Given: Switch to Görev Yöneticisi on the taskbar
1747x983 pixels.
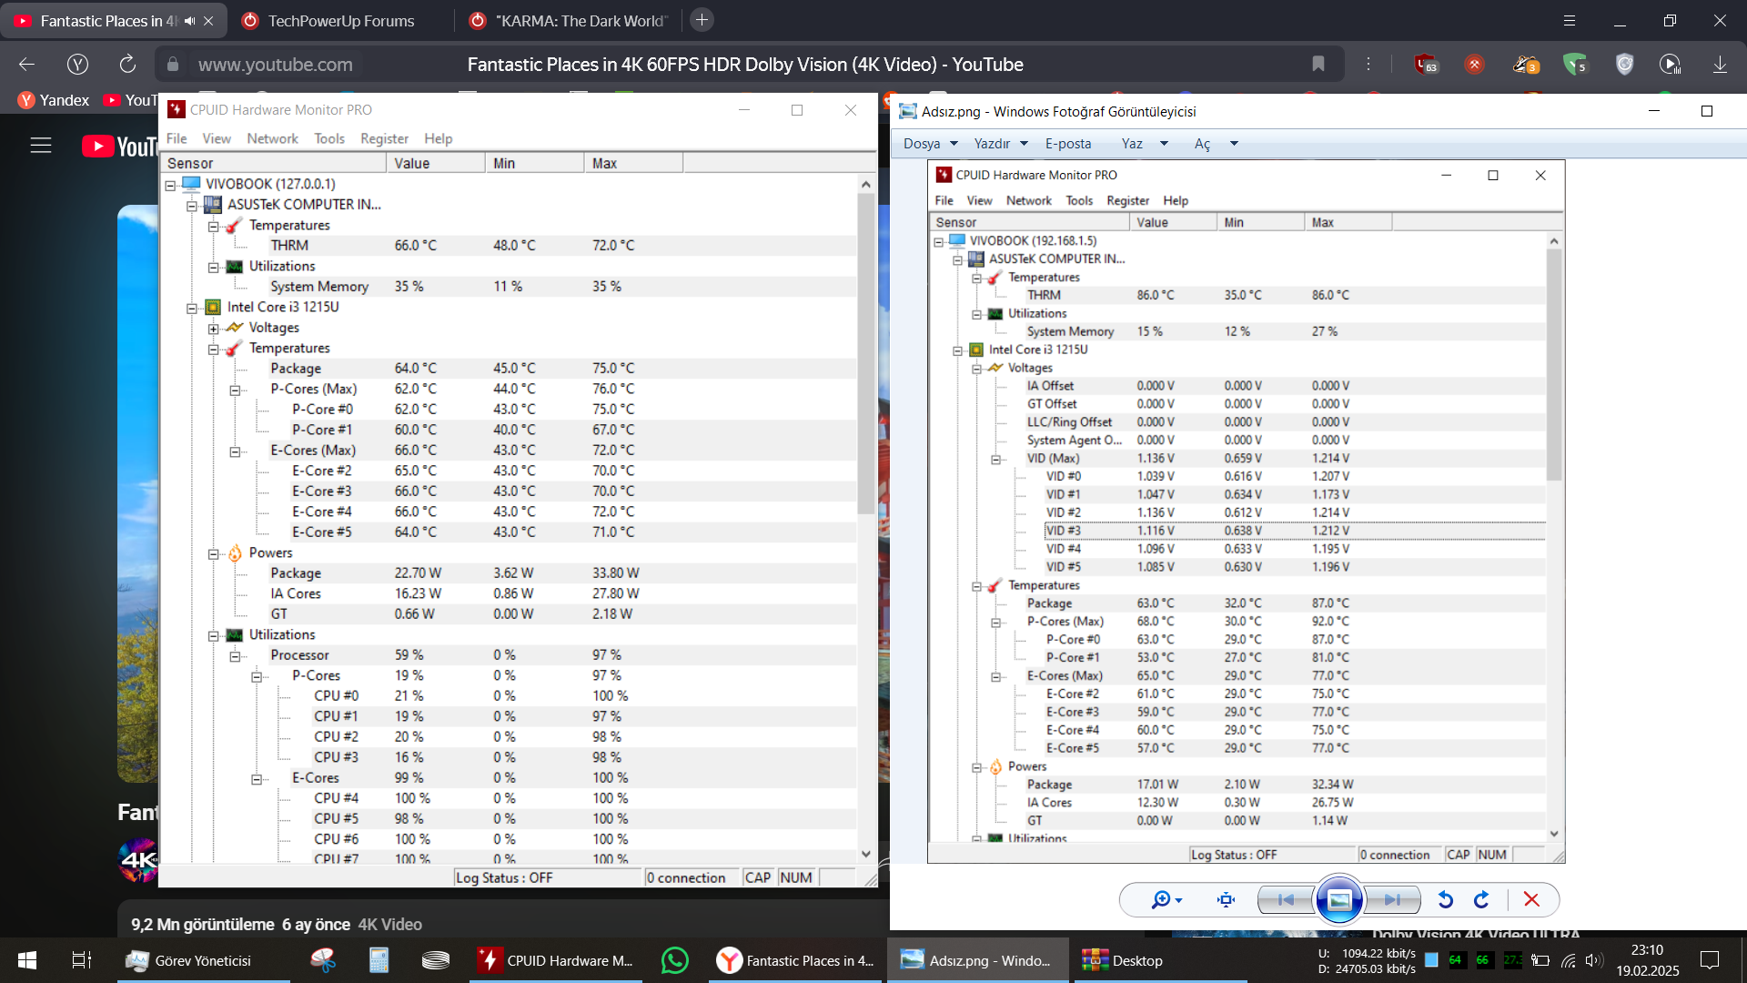Looking at the screenshot, I should pos(203,960).
